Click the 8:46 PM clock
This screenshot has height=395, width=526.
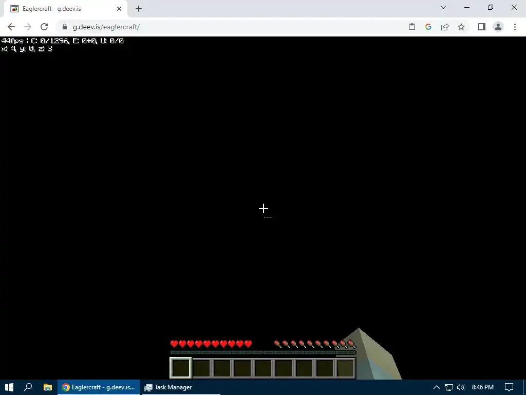483,387
